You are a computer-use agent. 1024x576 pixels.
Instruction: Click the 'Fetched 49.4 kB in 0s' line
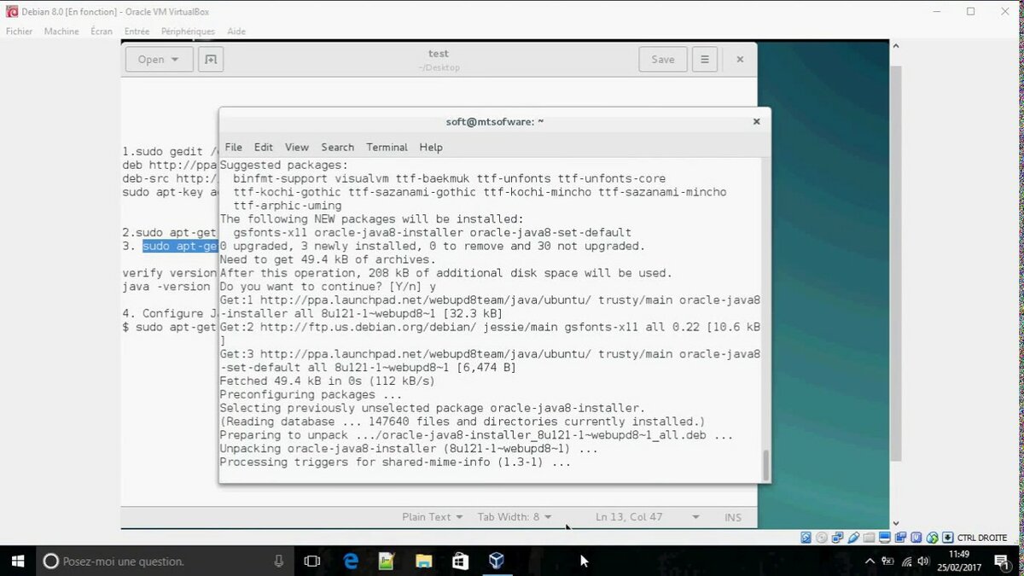(x=328, y=381)
